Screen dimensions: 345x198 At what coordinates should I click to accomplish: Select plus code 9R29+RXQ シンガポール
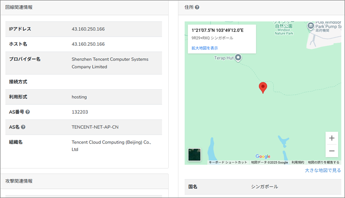(212, 38)
